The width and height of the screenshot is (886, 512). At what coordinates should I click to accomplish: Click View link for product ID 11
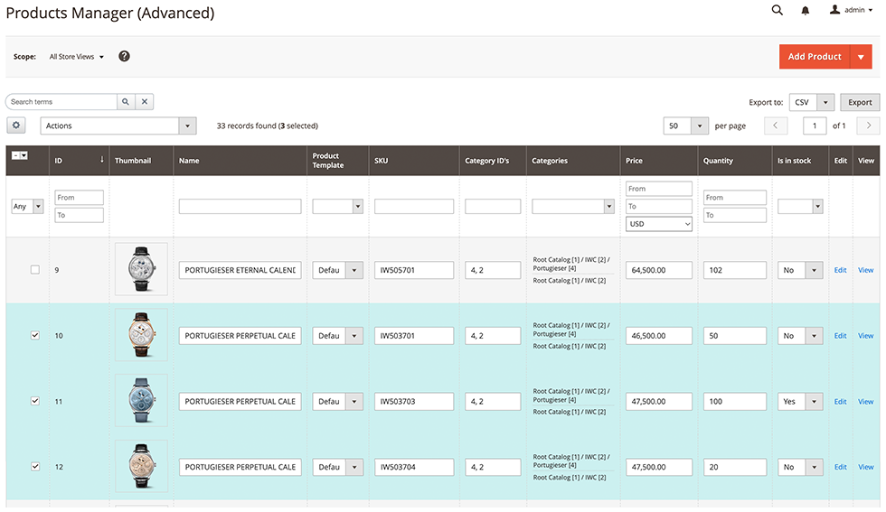pos(866,401)
